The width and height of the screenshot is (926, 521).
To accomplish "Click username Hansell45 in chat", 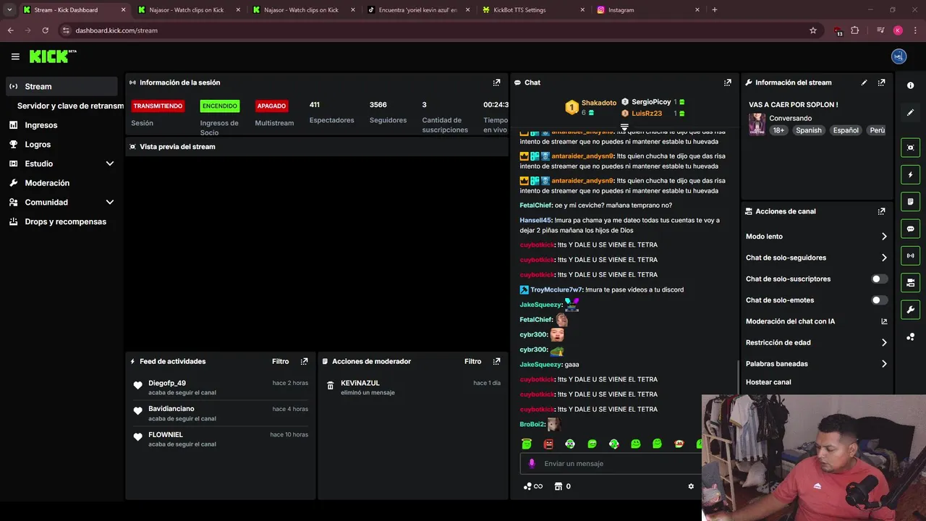I will pos(535,220).
